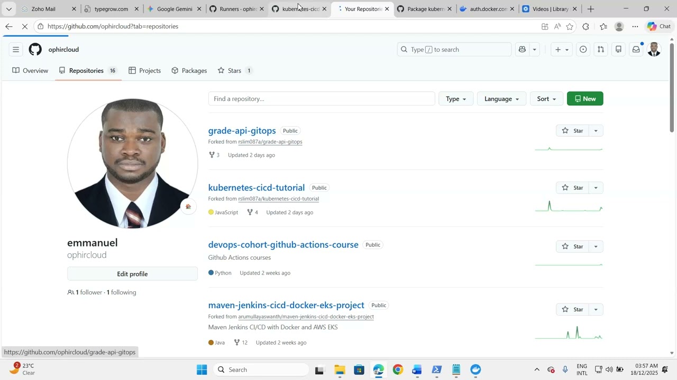Viewport: 677px width, 380px height.
Task: Switch to the Overview tab
Action: pos(31,71)
